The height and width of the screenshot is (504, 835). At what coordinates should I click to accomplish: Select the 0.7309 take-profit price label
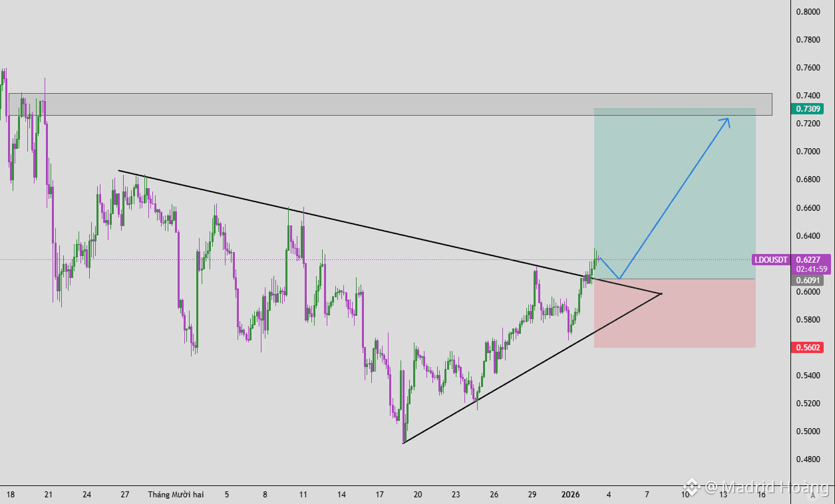808,108
